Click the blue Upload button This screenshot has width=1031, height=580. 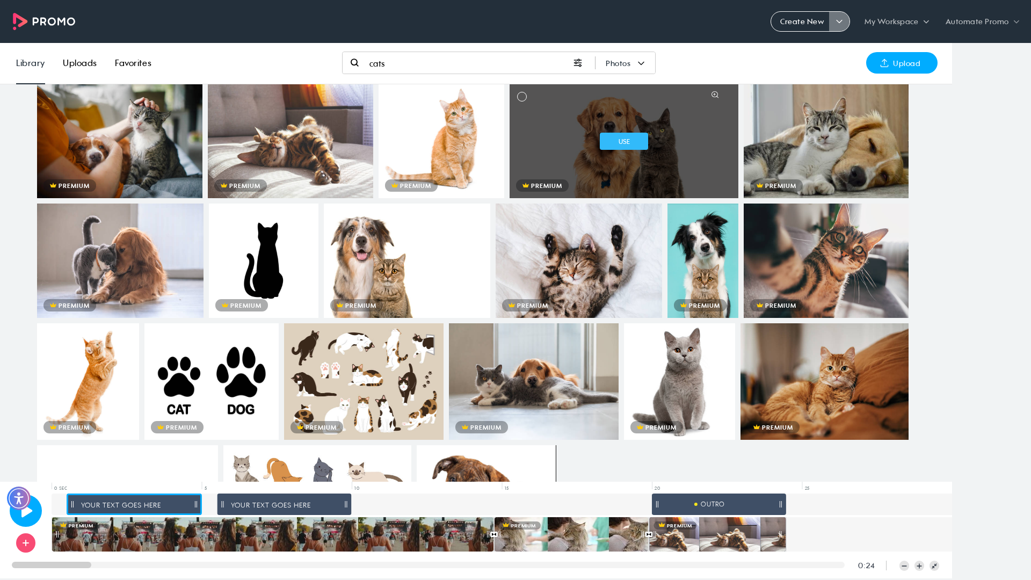click(x=902, y=63)
